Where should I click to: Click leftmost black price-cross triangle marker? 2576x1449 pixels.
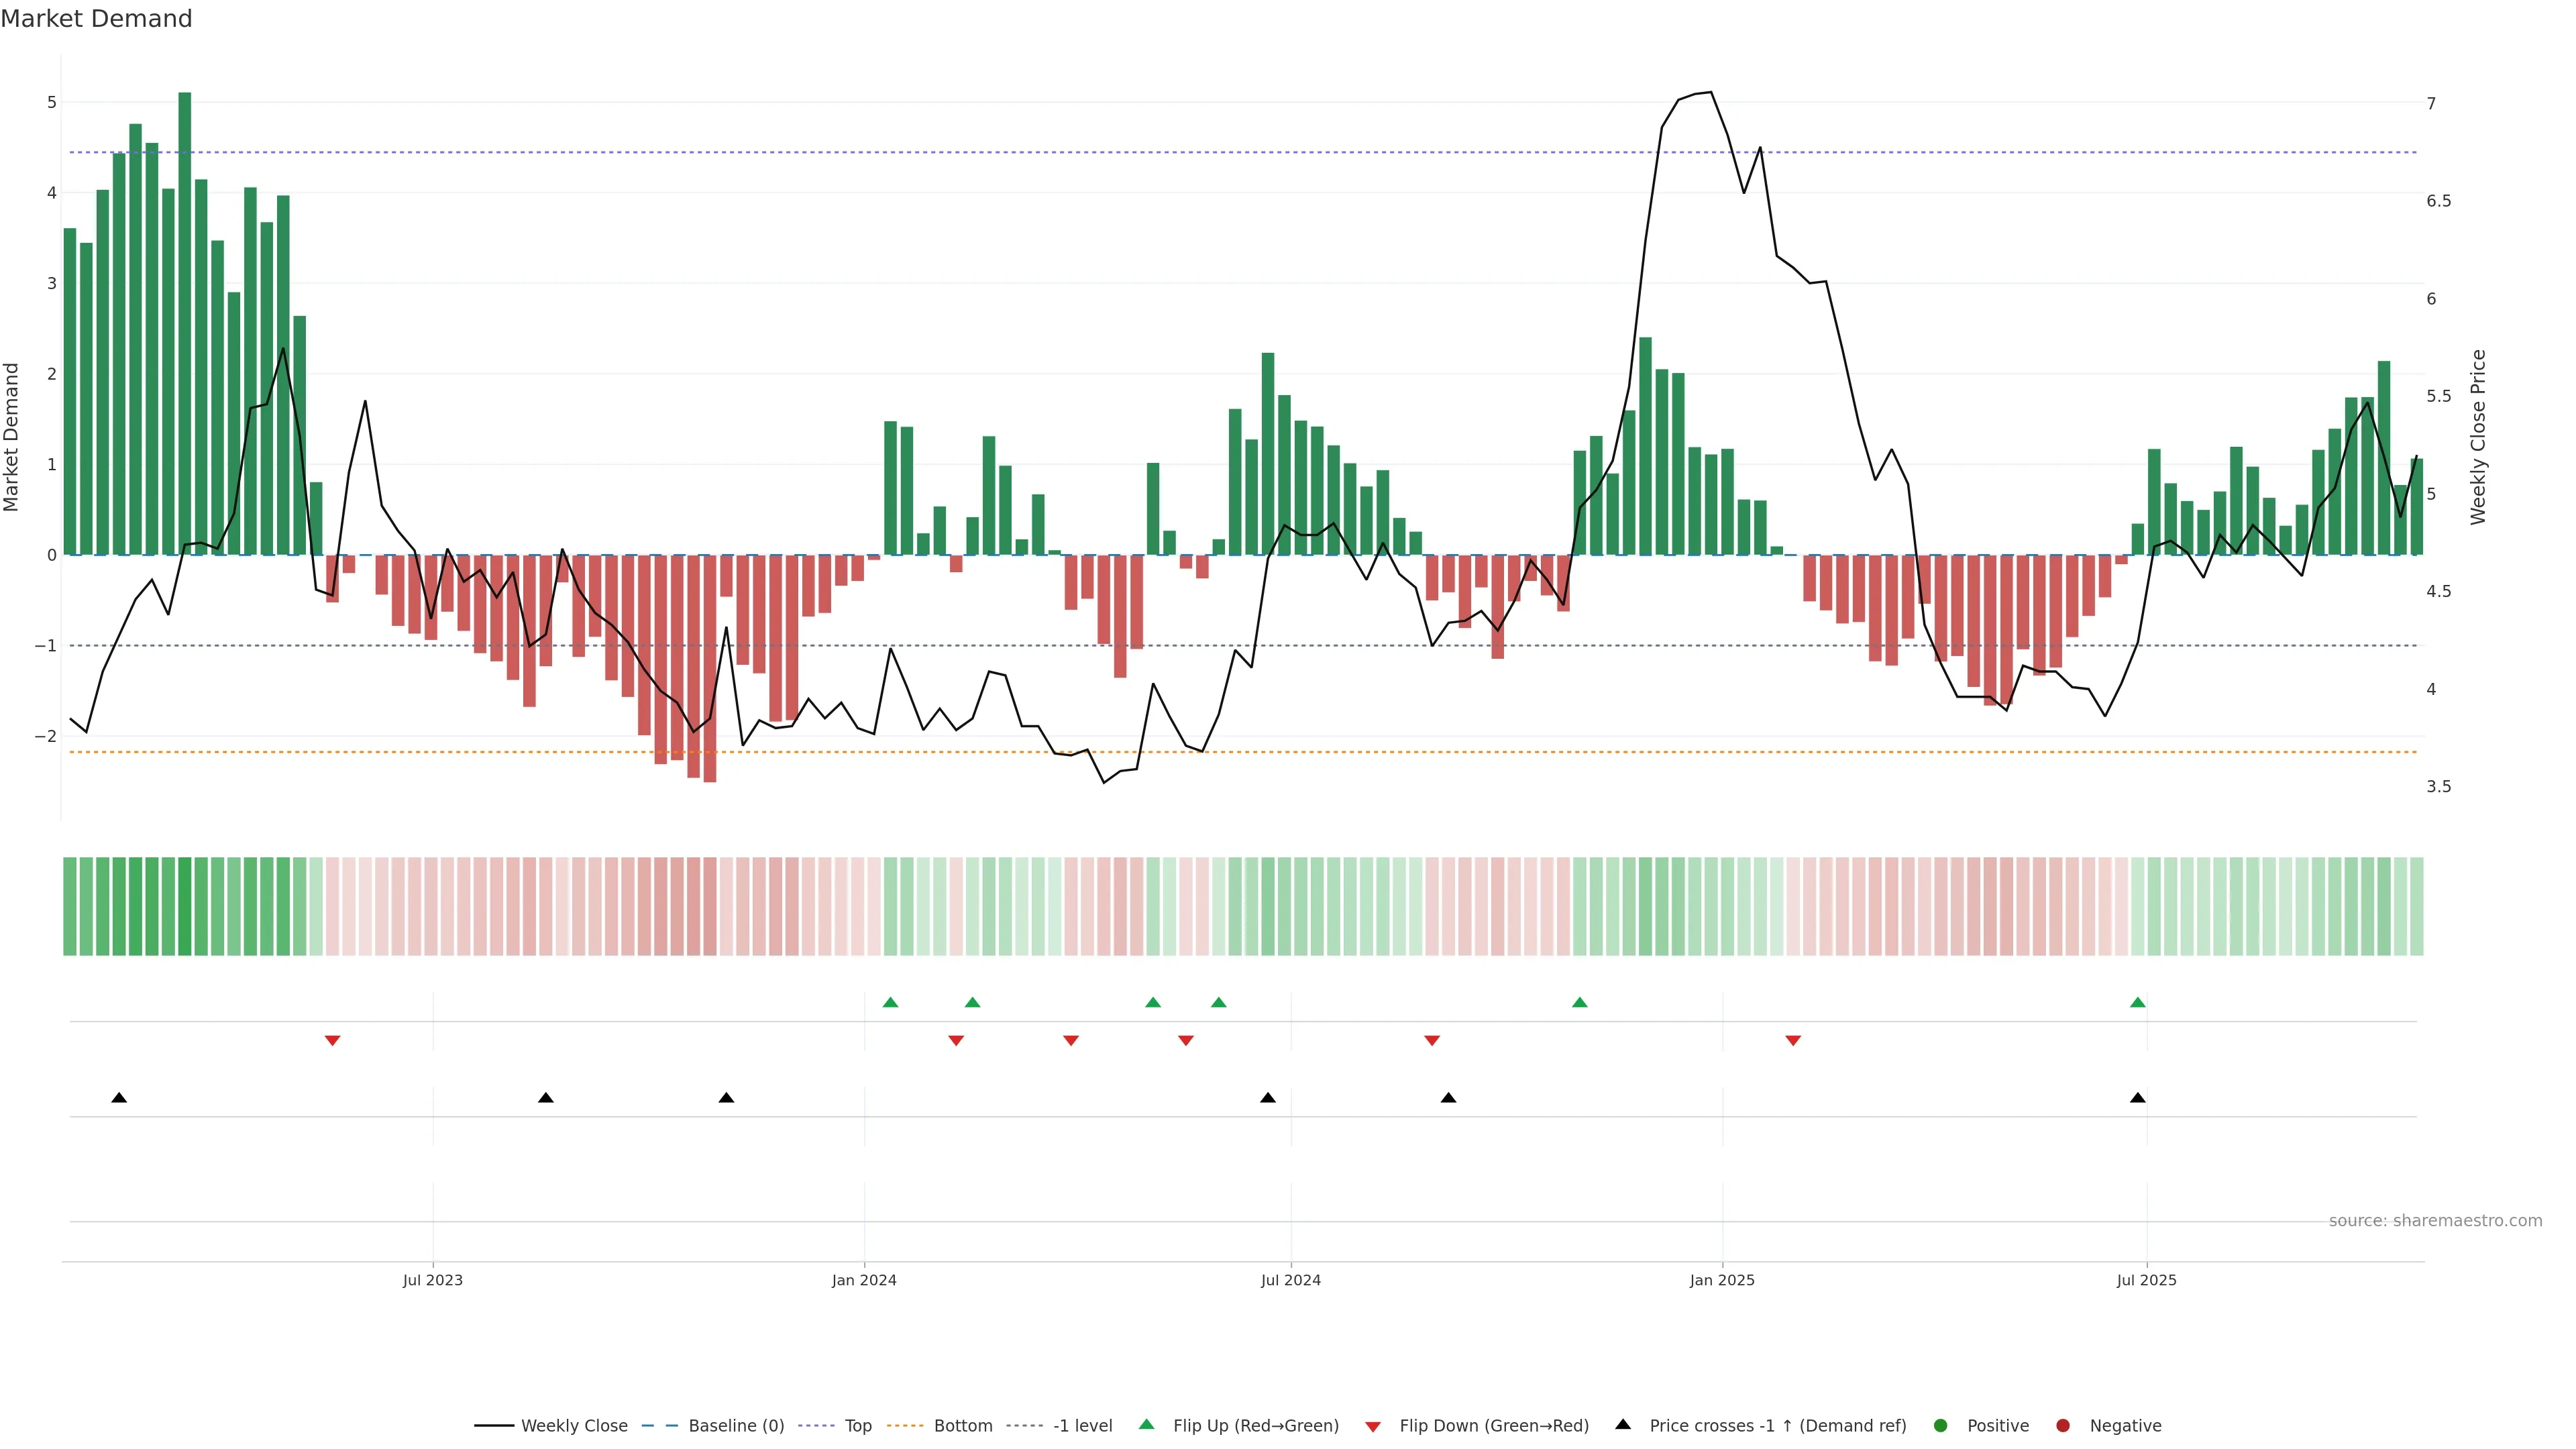coord(119,1098)
